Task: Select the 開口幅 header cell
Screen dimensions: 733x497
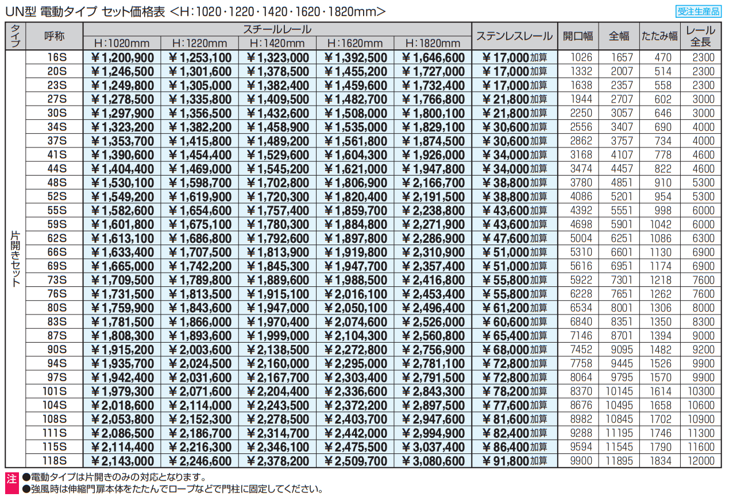Action: click(578, 36)
